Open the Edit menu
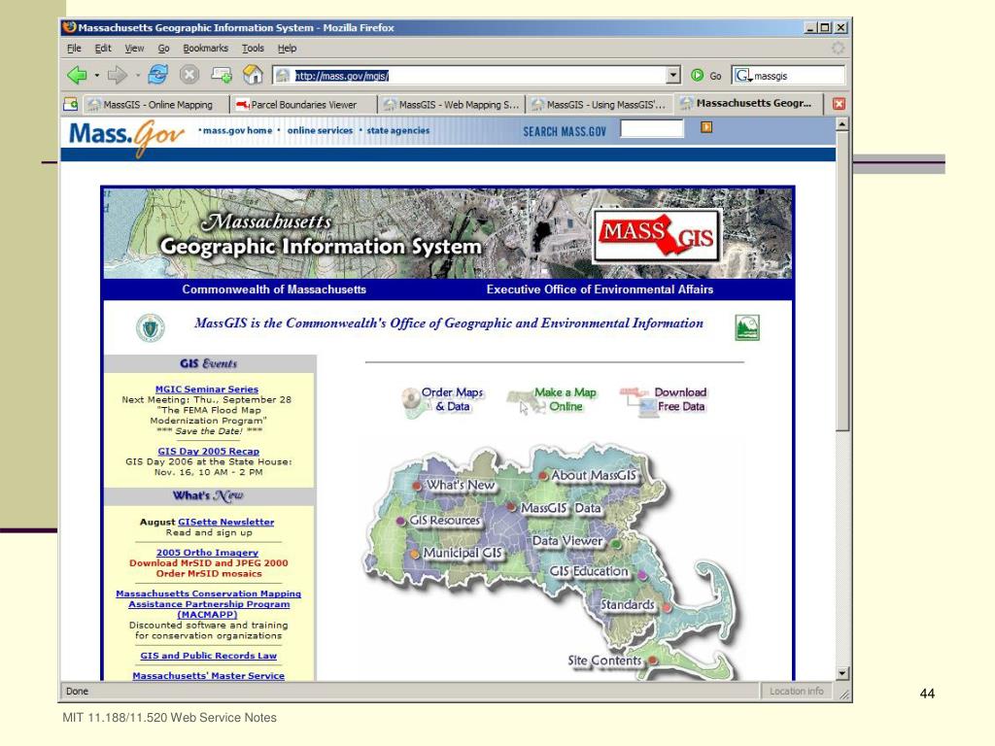The image size is (995, 746). click(x=103, y=49)
